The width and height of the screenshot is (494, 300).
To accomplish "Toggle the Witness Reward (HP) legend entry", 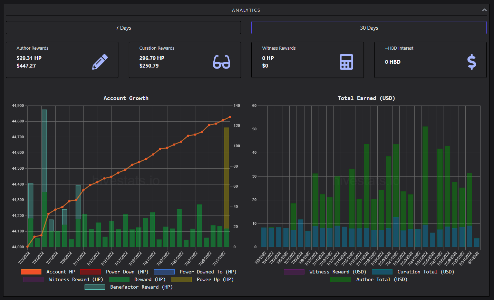I will (63, 279).
